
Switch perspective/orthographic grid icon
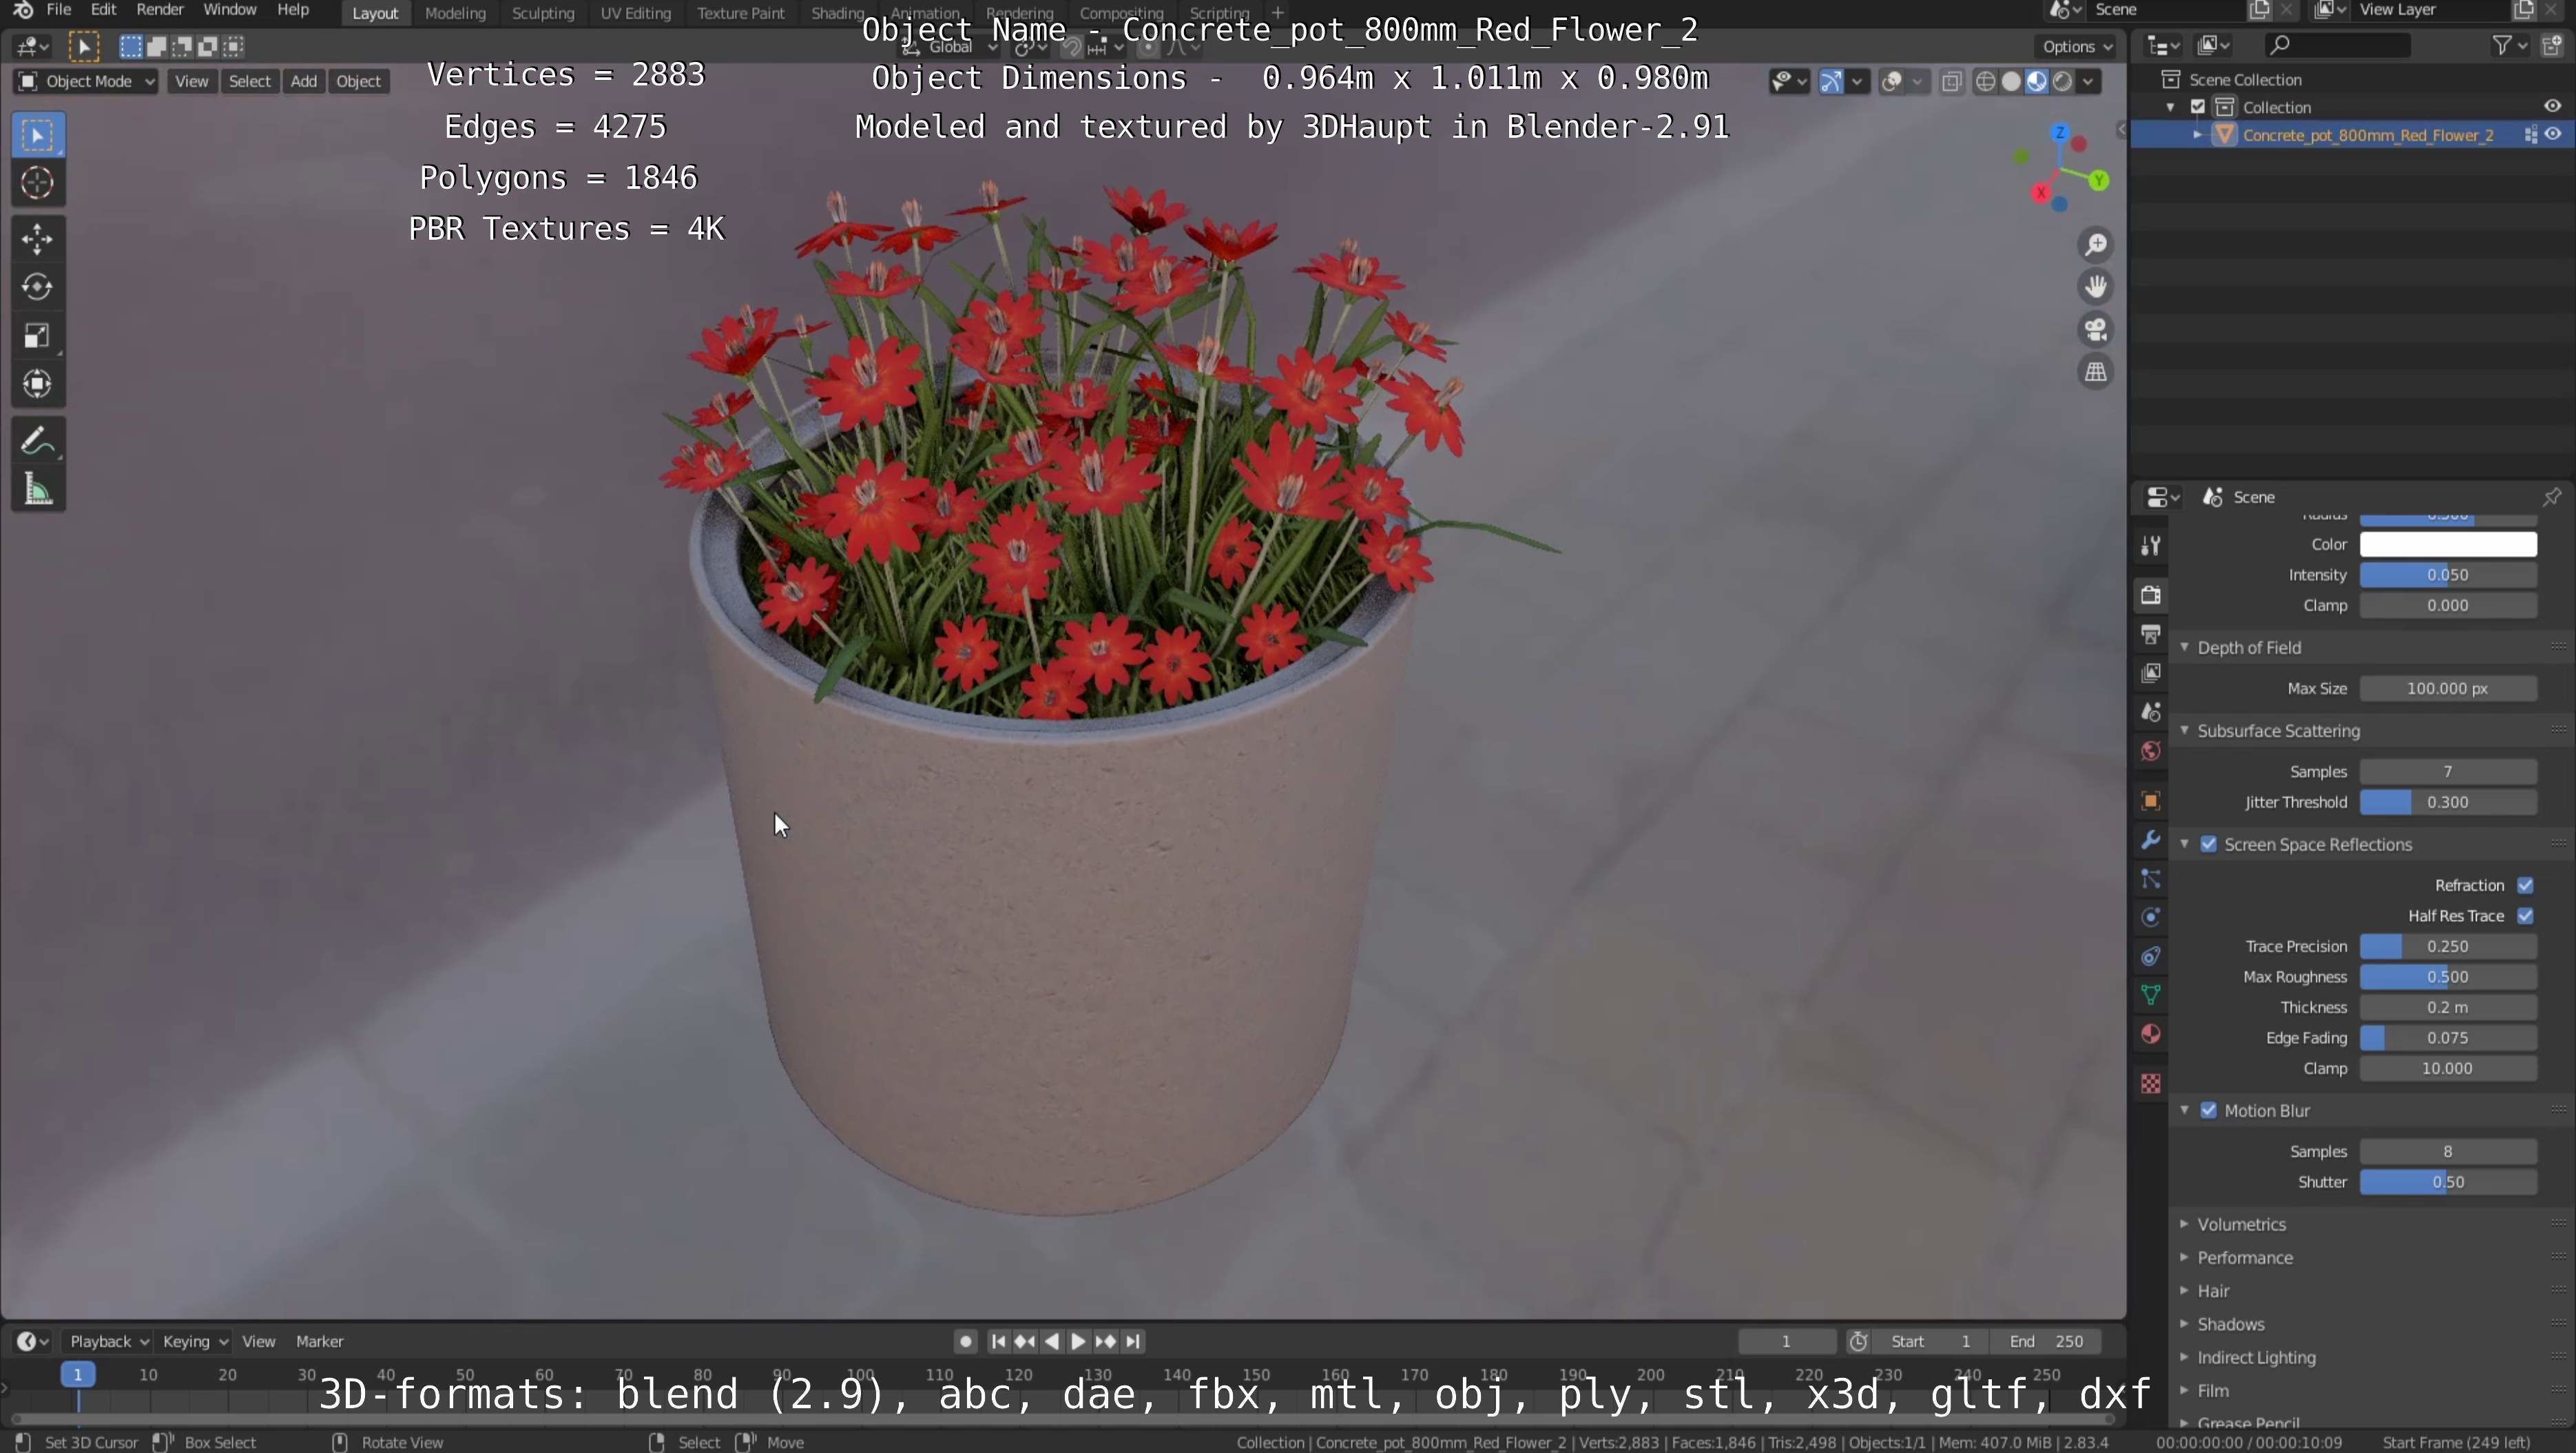(x=2095, y=372)
